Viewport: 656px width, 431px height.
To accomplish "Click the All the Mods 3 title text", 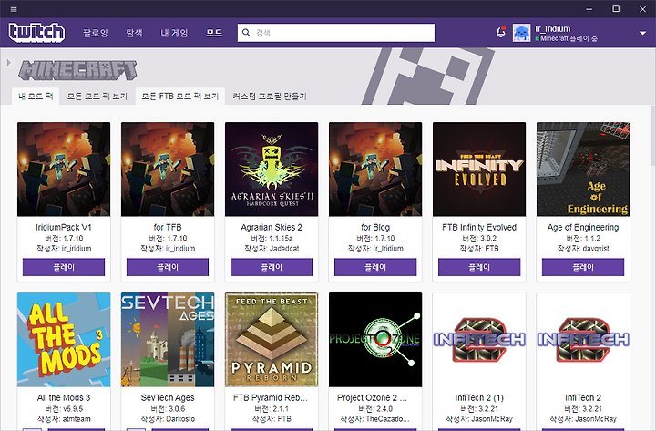I will [64, 397].
